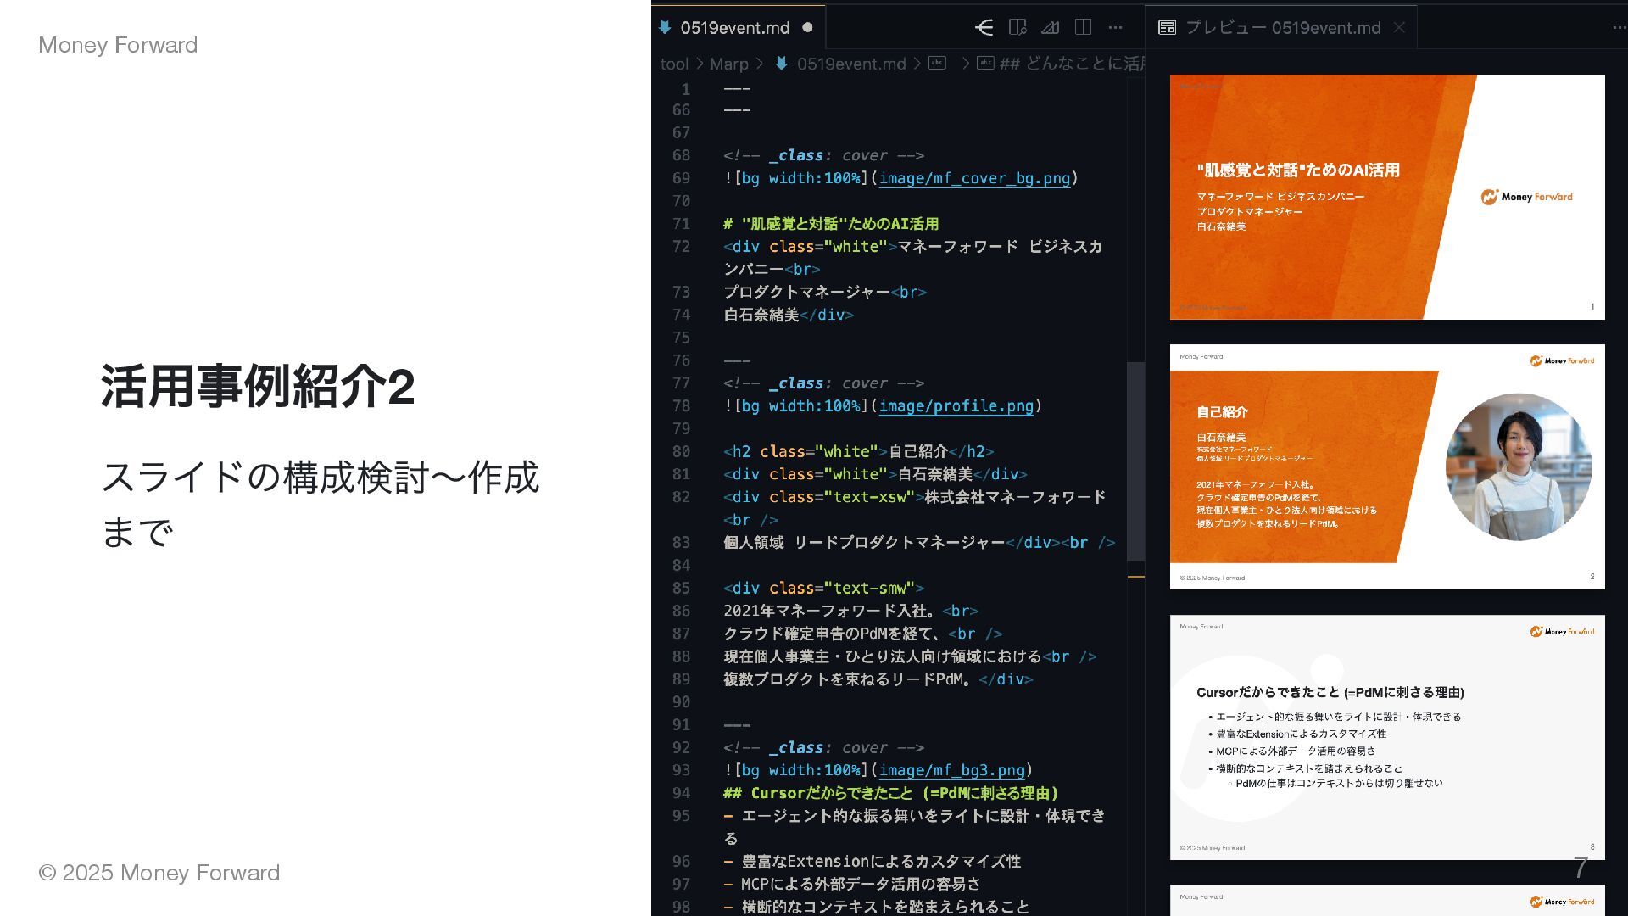Image resolution: width=1628 pixels, height=916 pixels.
Task: Select the self-introduction slide preview
Action: (1386, 466)
